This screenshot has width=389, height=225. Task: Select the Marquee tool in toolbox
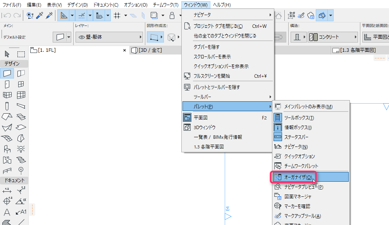[21, 54]
